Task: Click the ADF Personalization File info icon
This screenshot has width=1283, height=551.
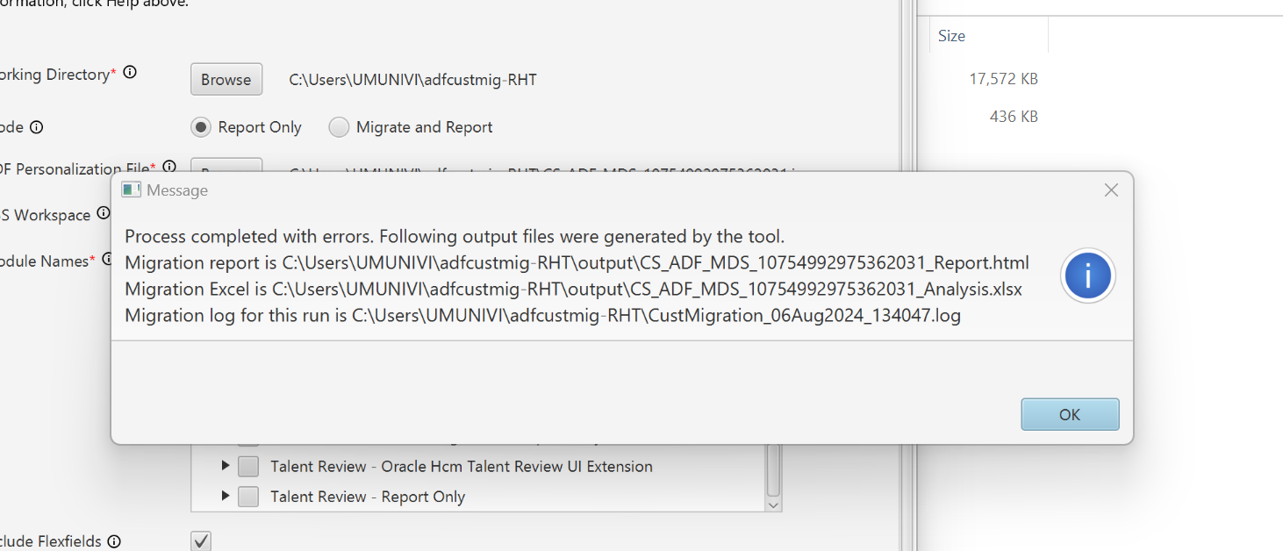Action: [169, 167]
